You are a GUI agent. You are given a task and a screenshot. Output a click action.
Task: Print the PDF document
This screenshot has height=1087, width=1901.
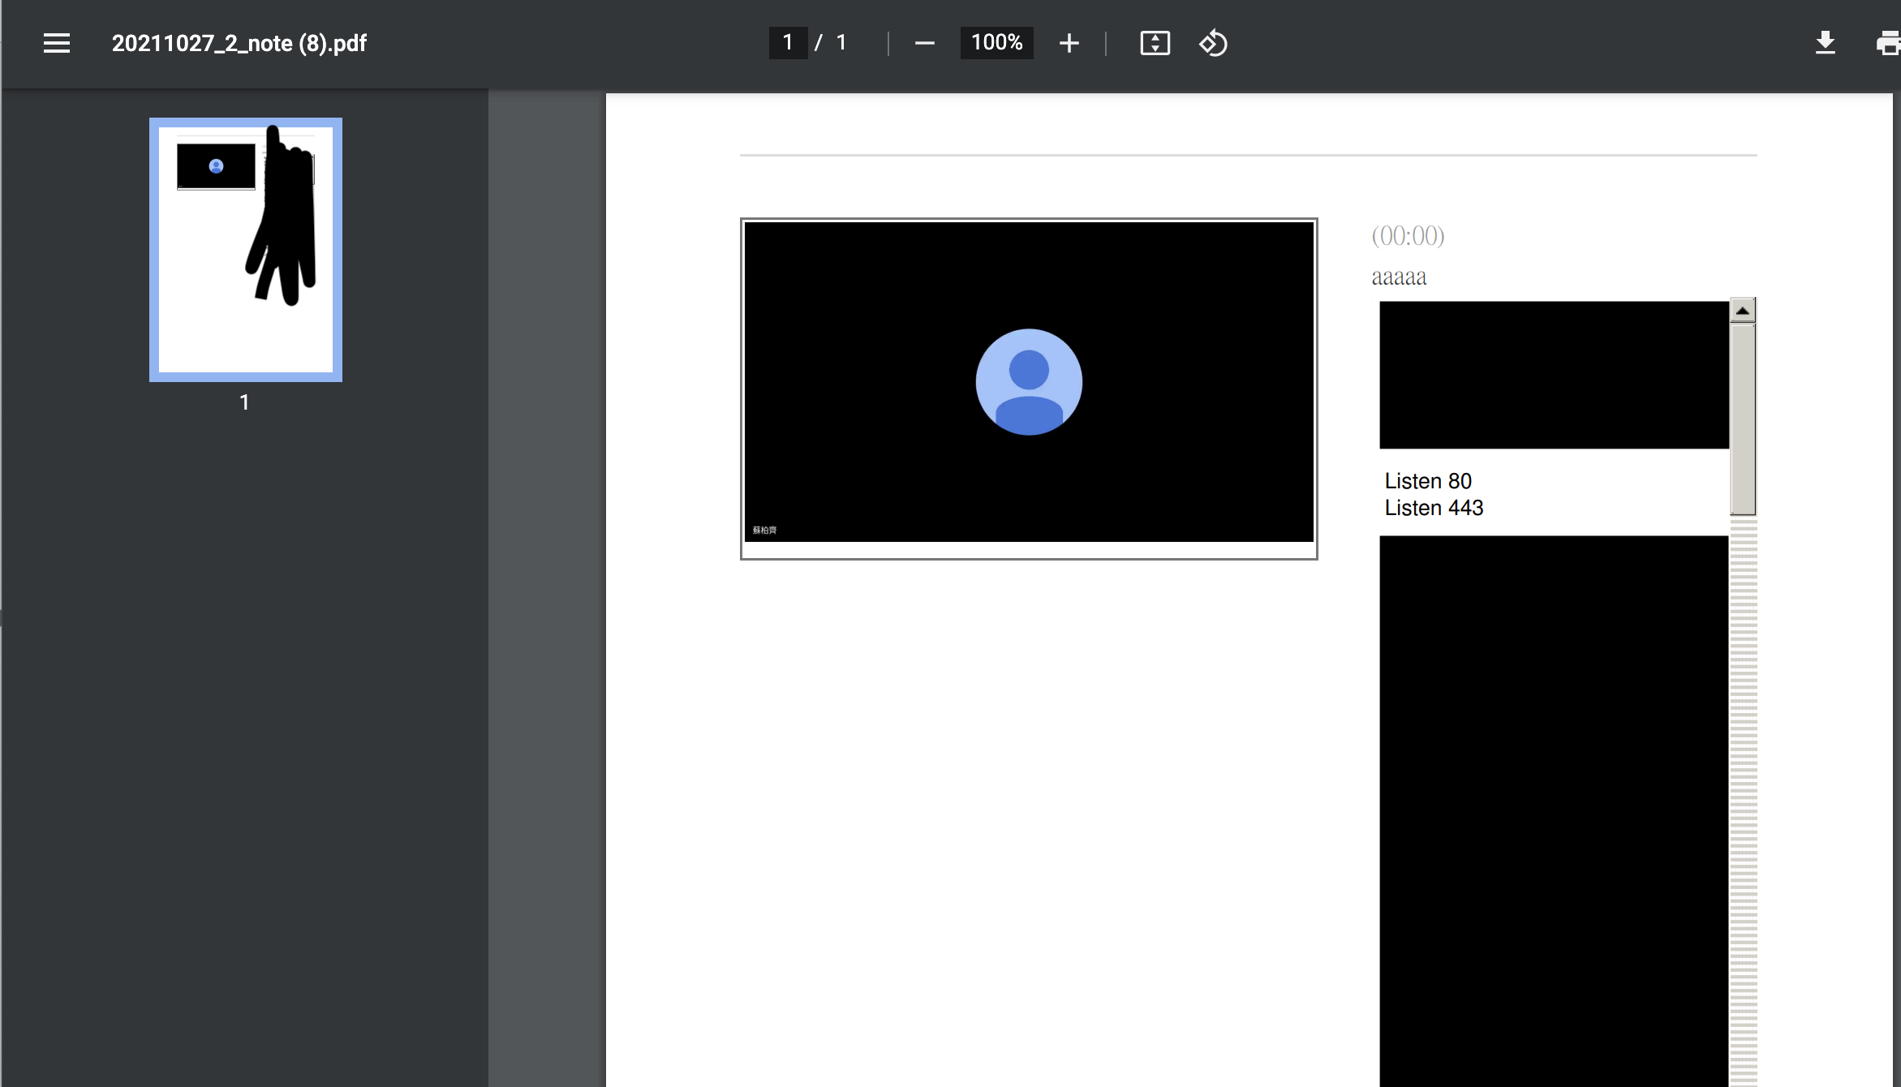point(1889,43)
